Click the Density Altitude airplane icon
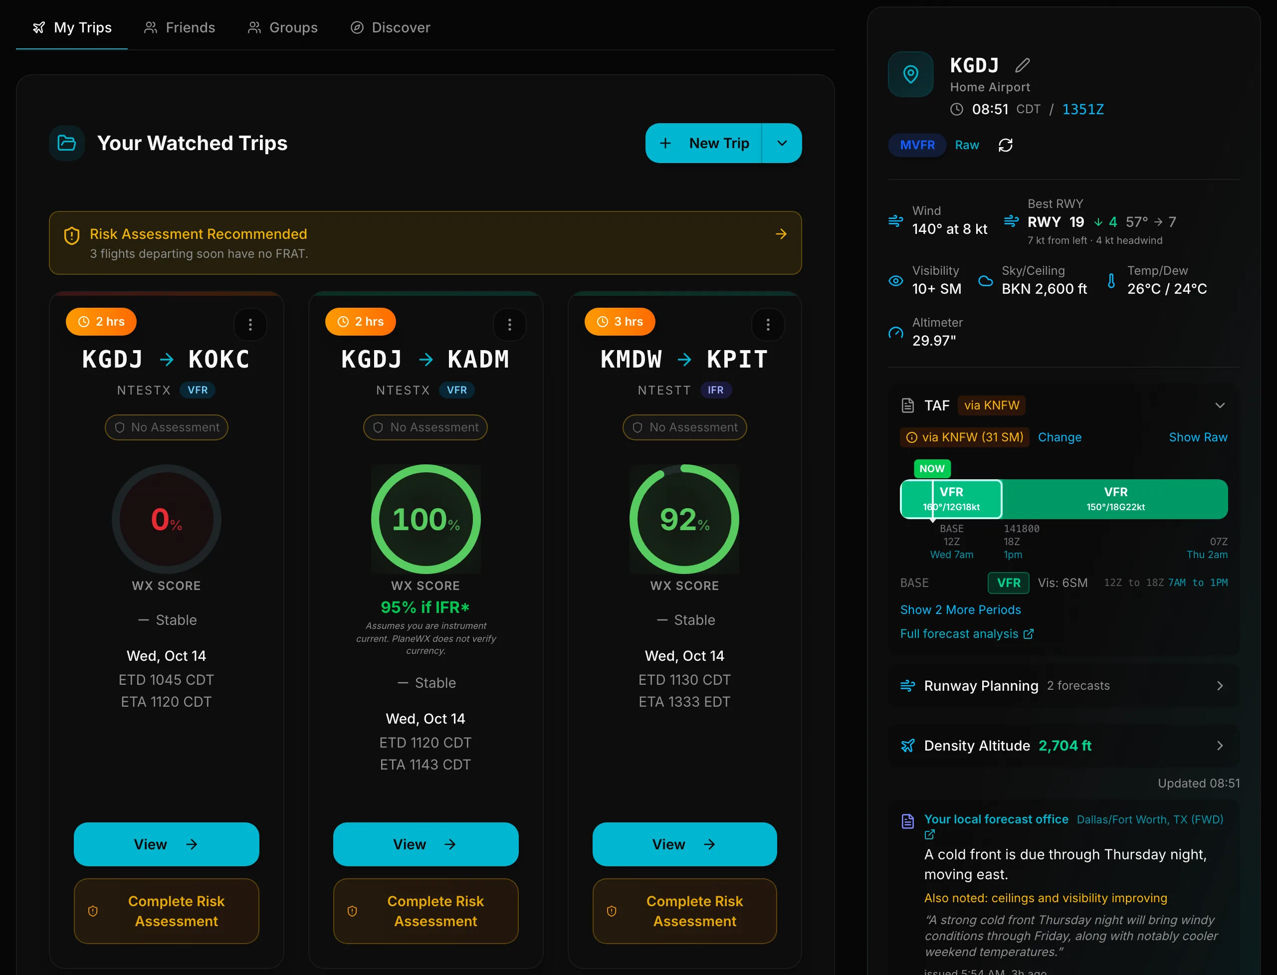The image size is (1277, 975). [908, 746]
